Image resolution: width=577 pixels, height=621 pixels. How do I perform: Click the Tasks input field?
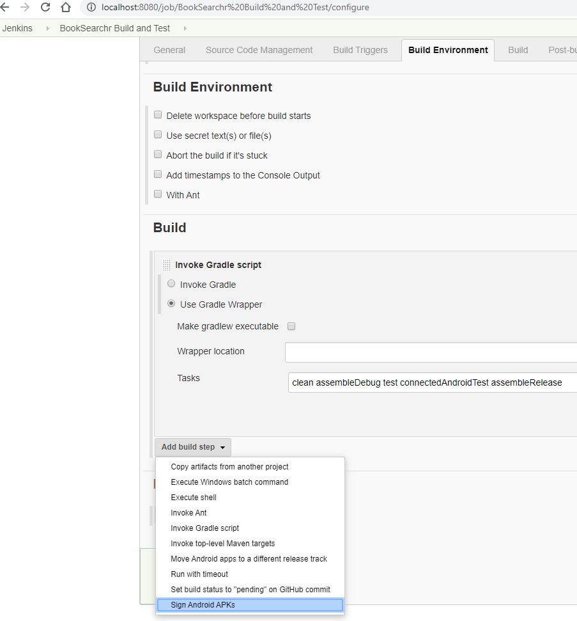(432, 382)
